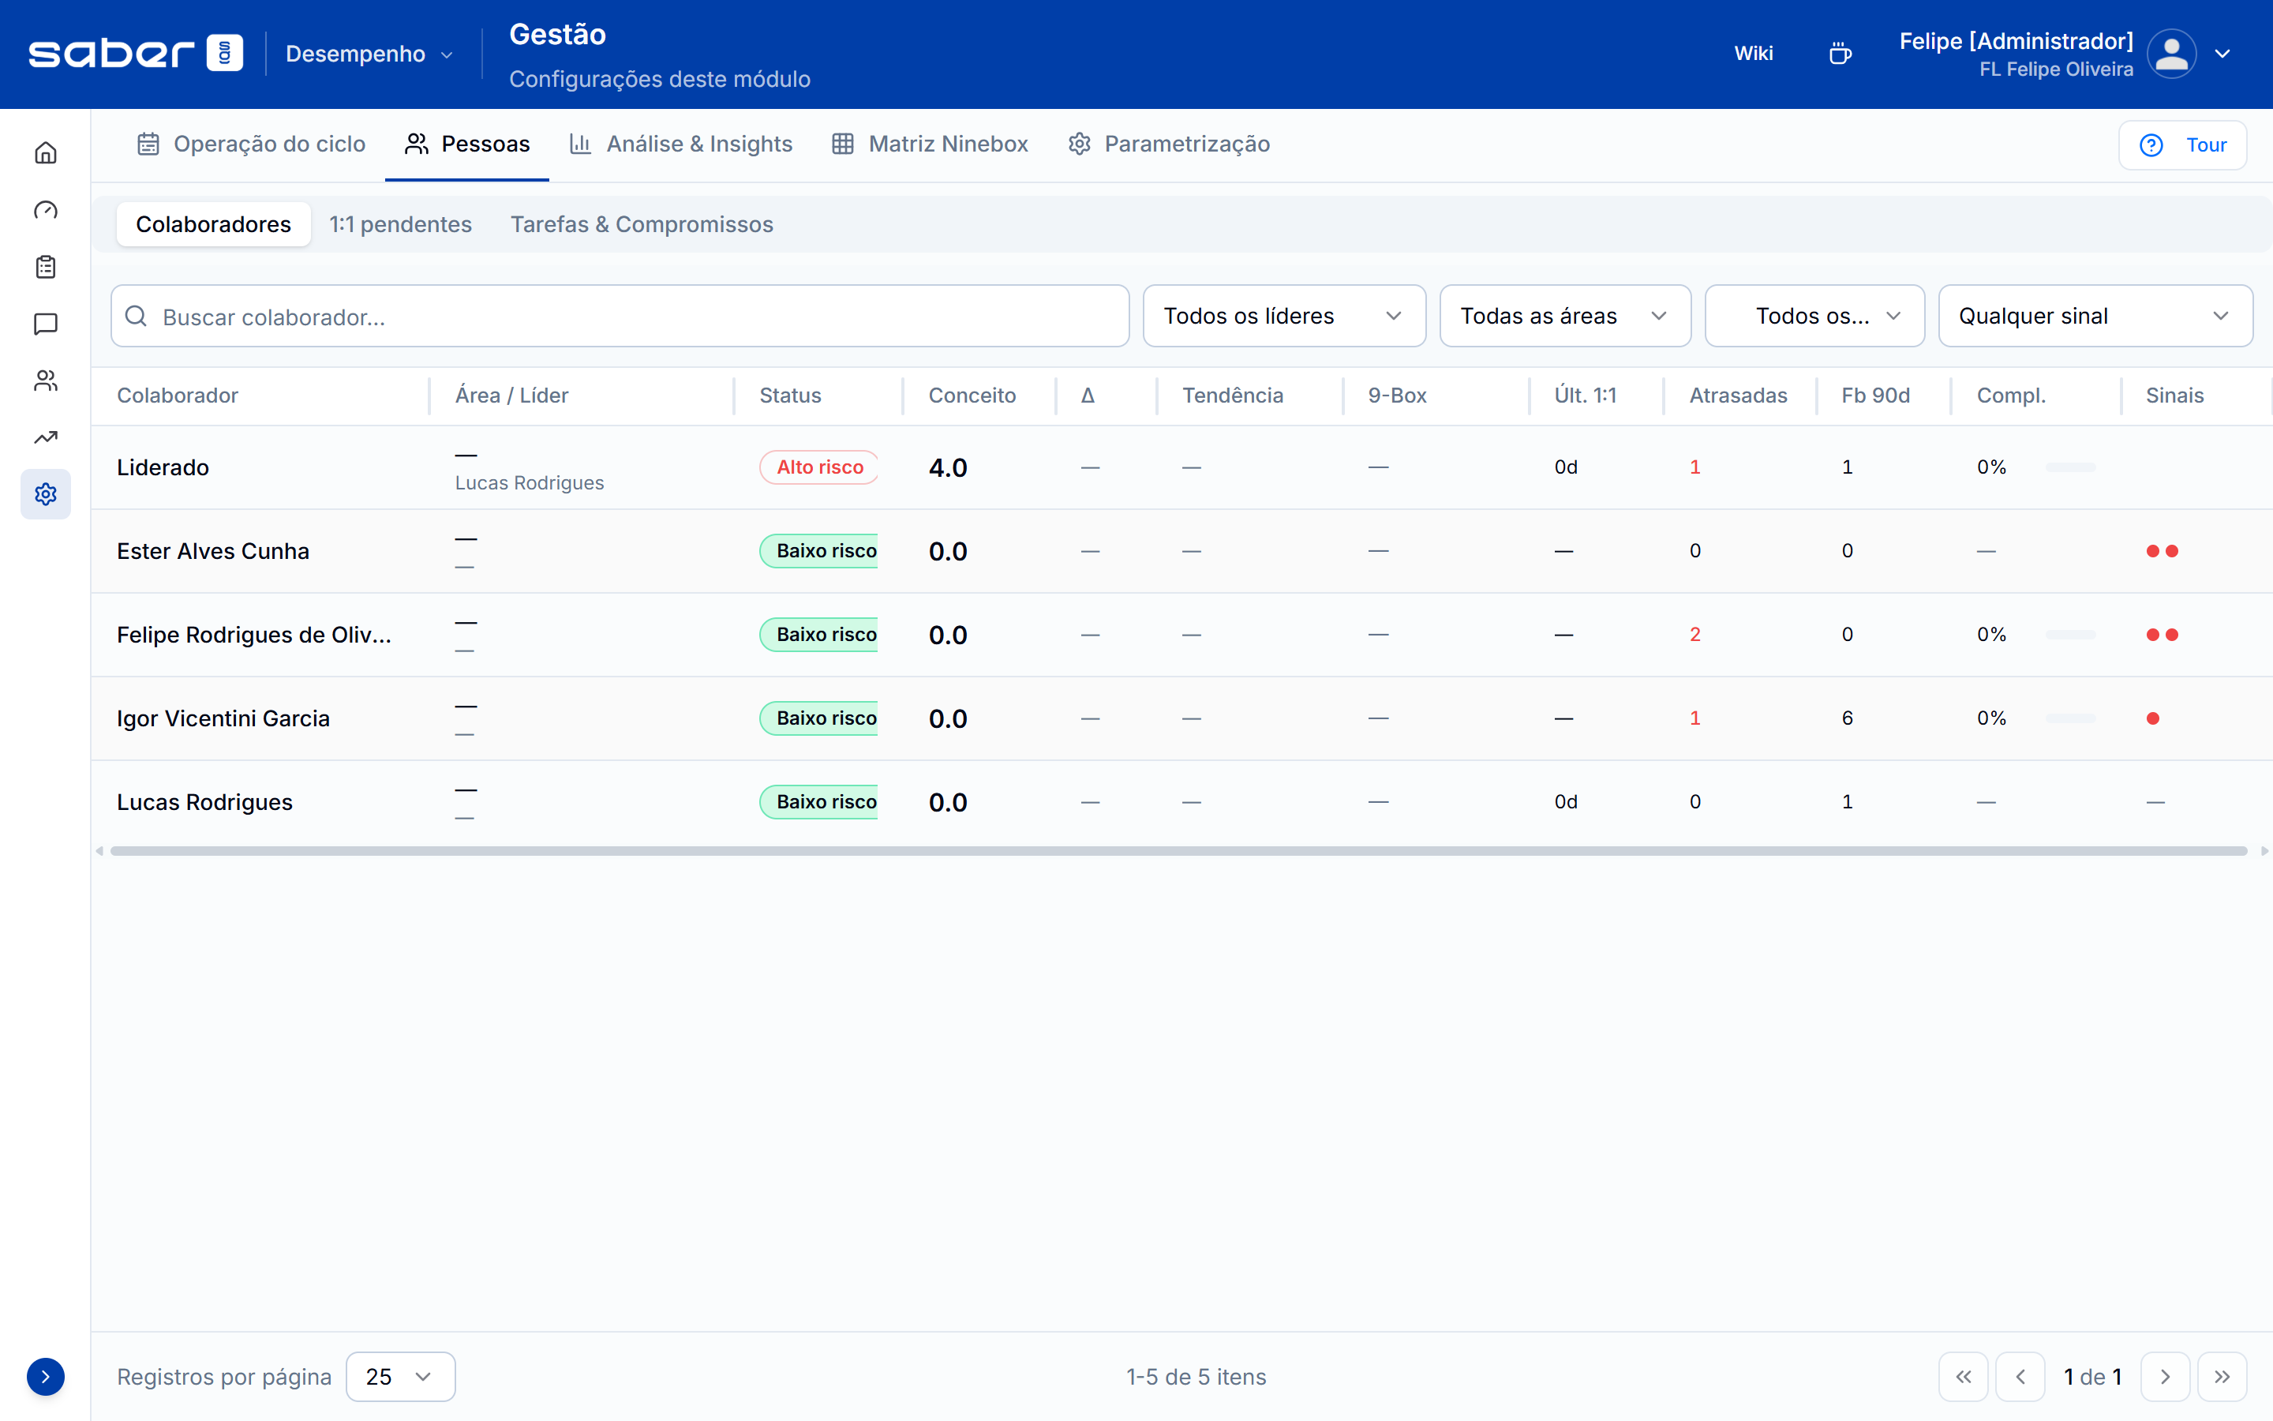Open the settings gear sidebar icon
This screenshot has width=2273, height=1421.
click(45, 494)
